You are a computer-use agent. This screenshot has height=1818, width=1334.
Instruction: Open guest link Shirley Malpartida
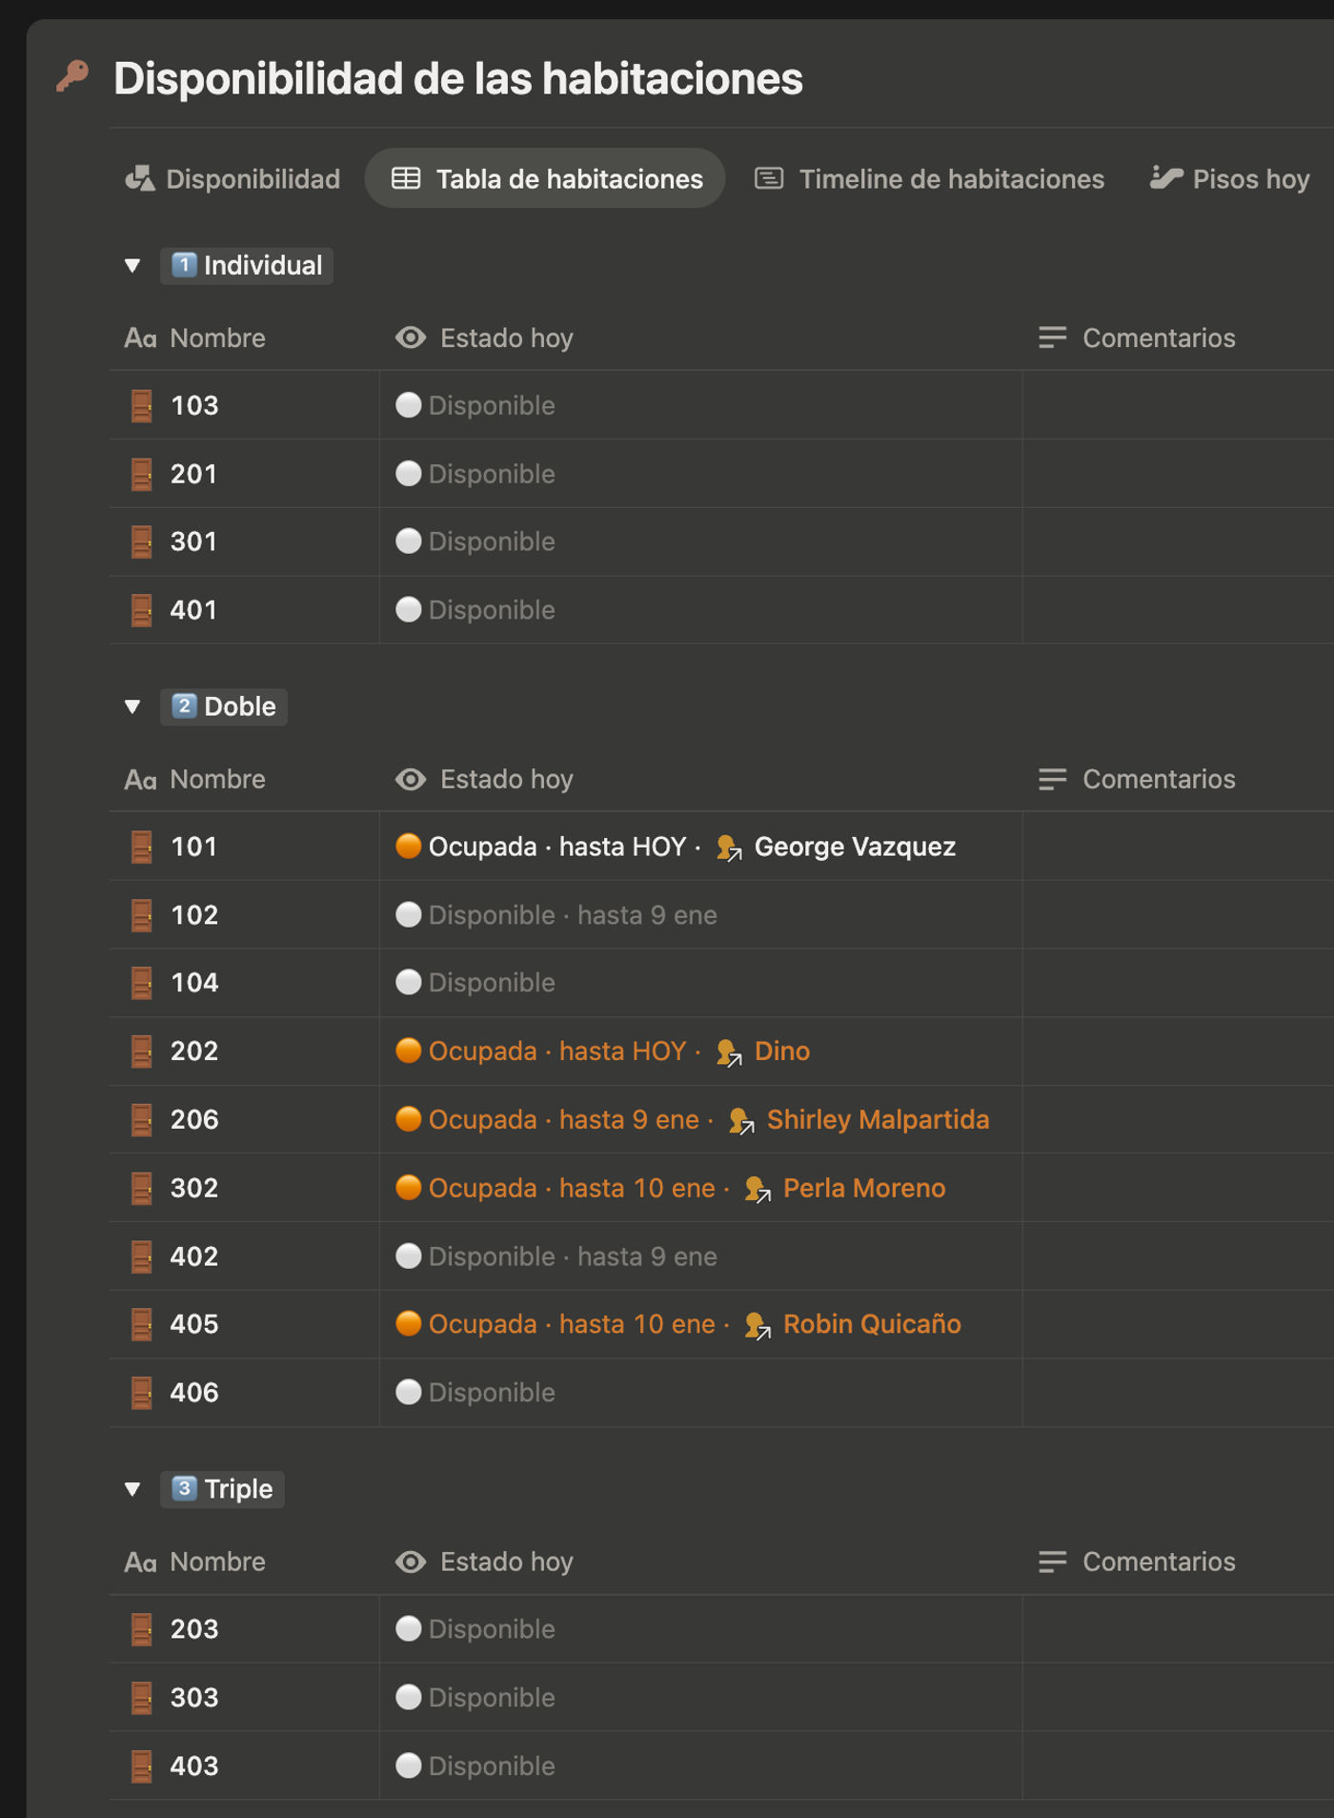pos(878,1120)
